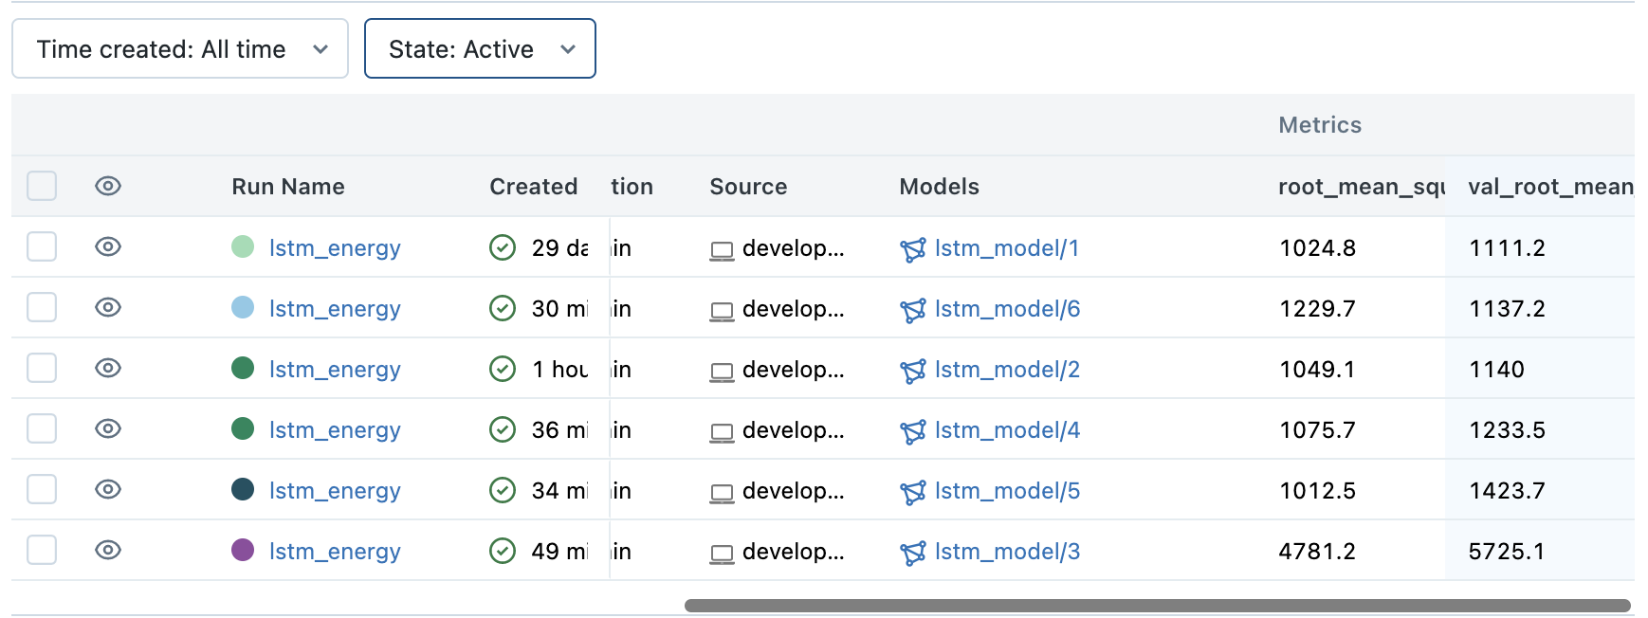
Task: Open the State: Active filter dropdown
Action: click(x=480, y=48)
